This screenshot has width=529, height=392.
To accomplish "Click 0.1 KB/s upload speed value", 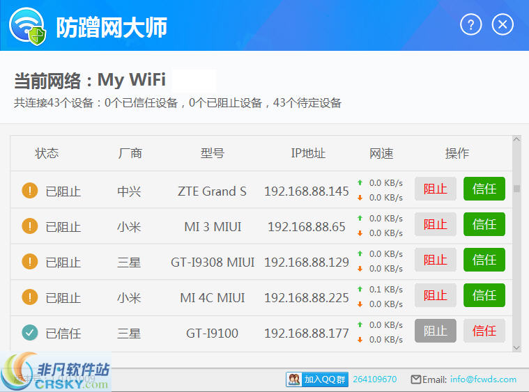I will pos(386,289).
